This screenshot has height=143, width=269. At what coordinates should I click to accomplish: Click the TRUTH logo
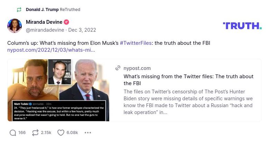click(242, 26)
